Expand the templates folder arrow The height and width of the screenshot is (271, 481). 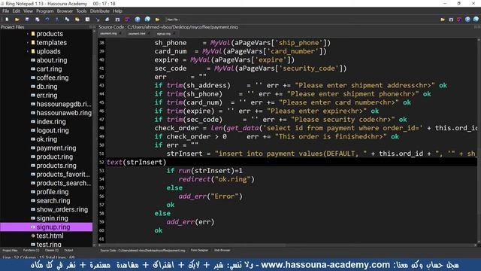pyautogui.click(x=28, y=42)
